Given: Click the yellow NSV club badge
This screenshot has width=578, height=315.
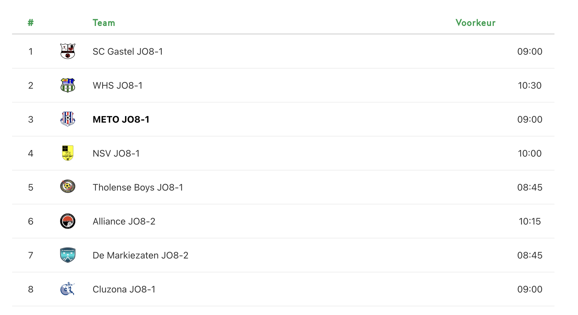Looking at the screenshot, I should [x=67, y=153].
